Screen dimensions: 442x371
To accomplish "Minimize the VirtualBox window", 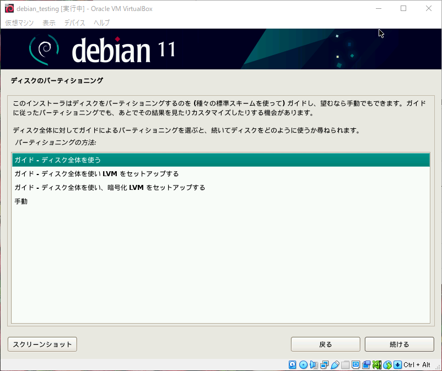I will [x=379, y=8].
